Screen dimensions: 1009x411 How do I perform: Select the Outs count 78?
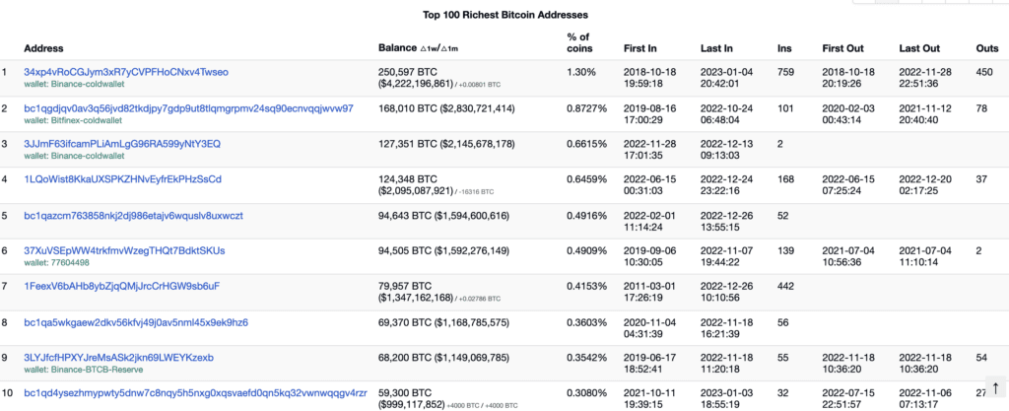point(981,108)
